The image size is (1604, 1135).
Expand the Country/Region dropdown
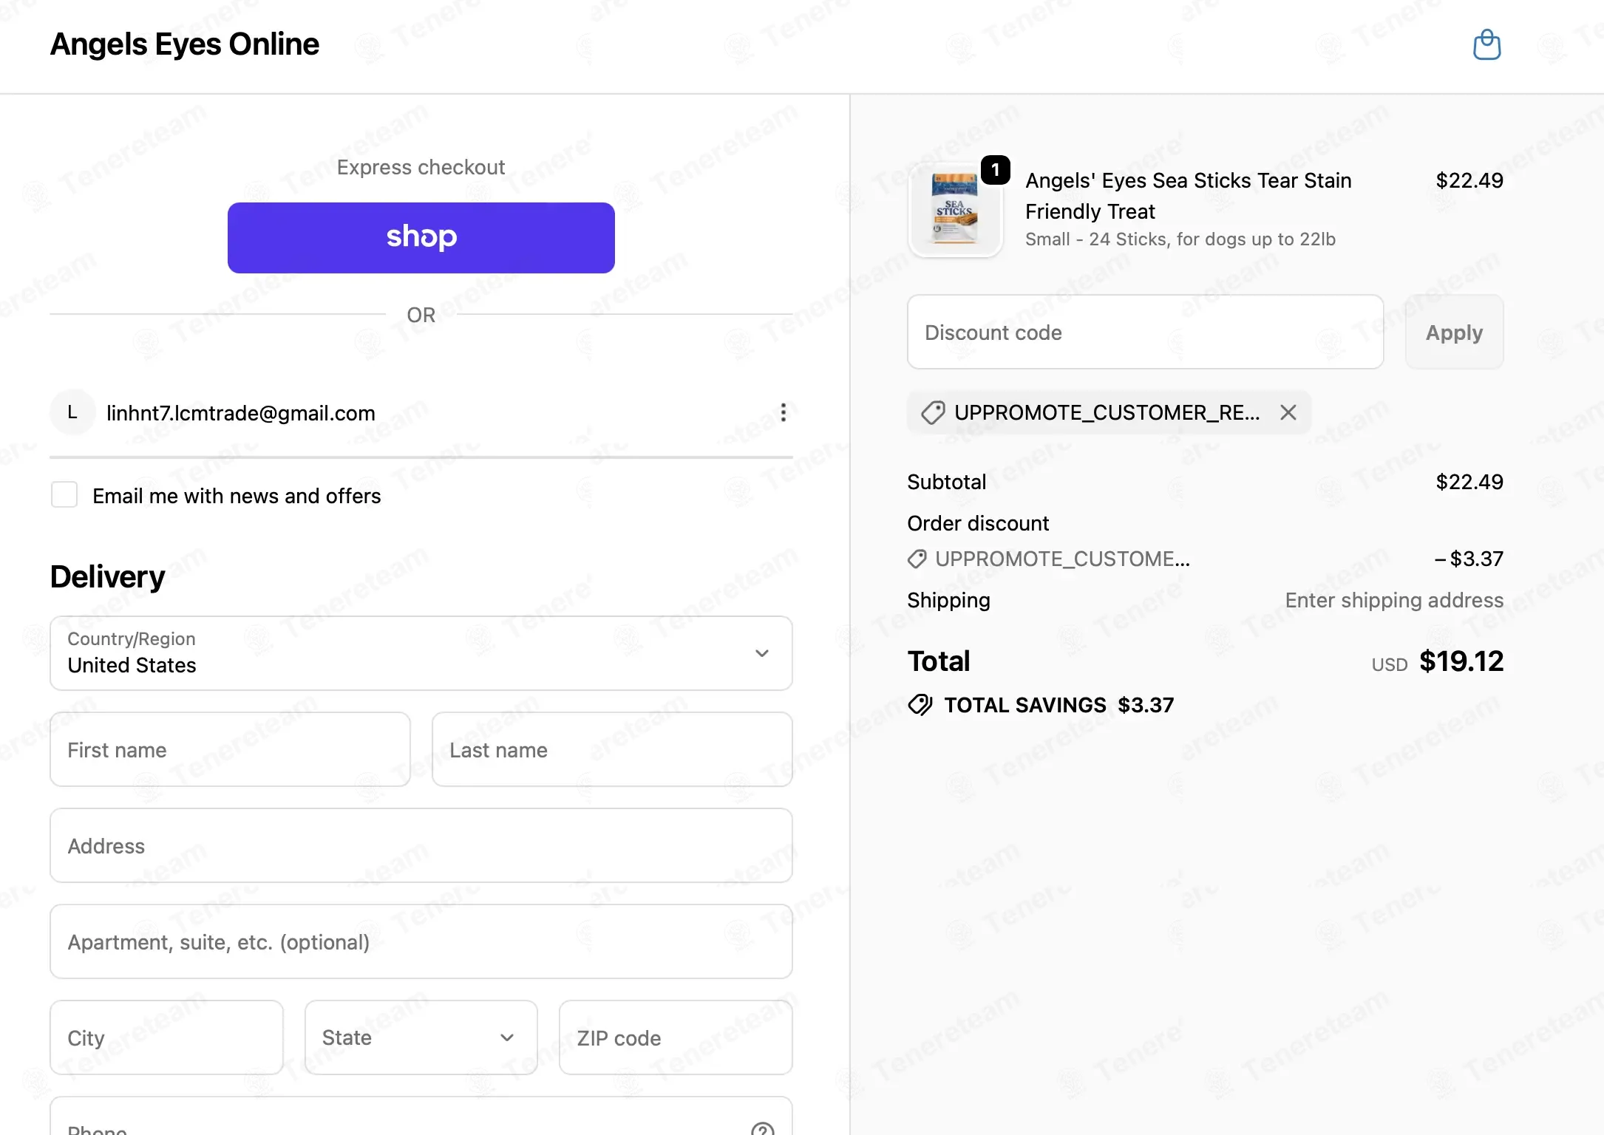[421, 653]
